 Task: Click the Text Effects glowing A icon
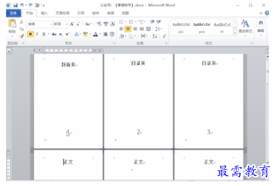point(76,34)
